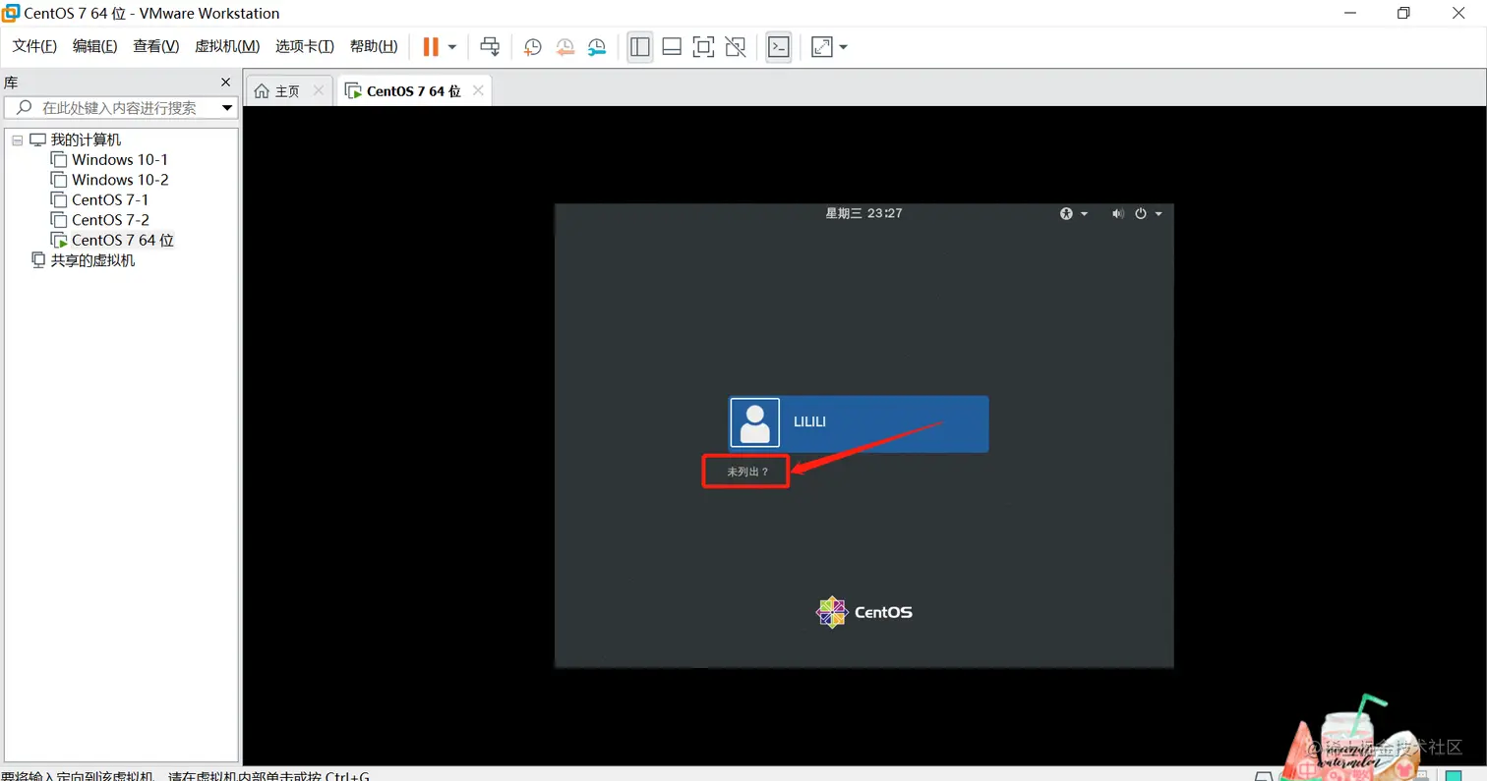Click the 未列出? link
The image size is (1487, 781).
click(x=747, y=472)
